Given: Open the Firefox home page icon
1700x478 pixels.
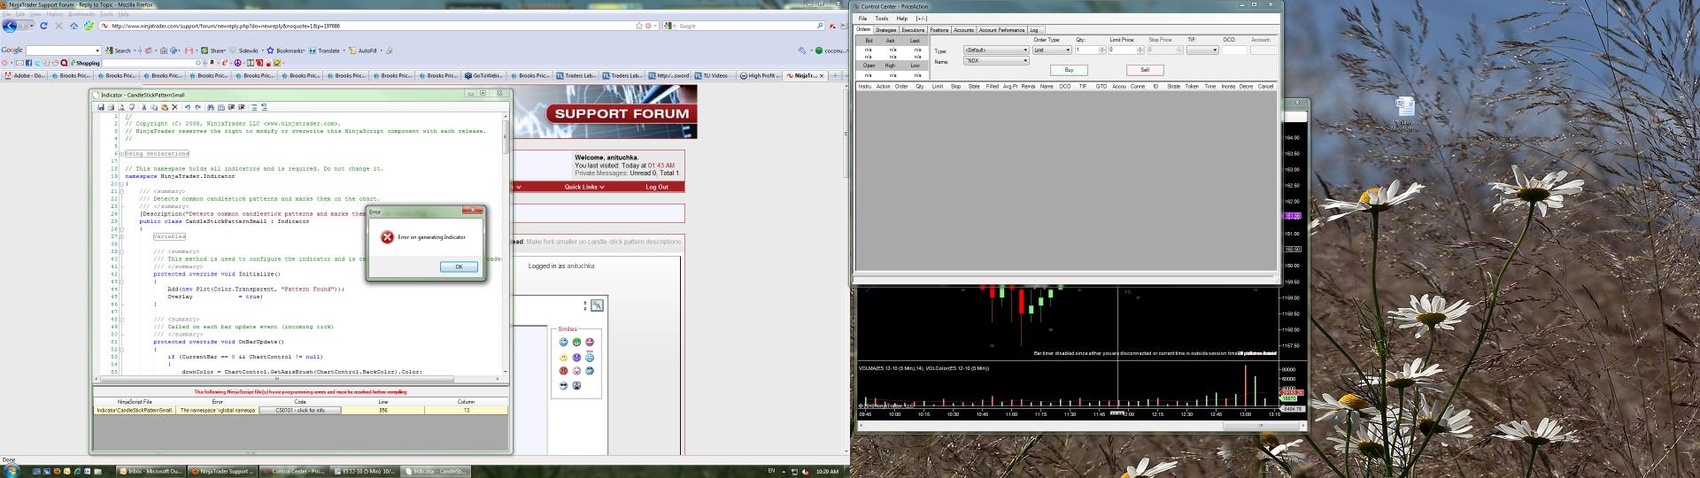Looking at the screenshot, I should (73, 26).
